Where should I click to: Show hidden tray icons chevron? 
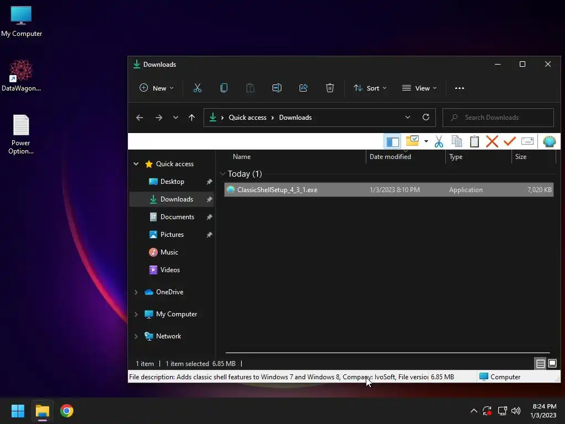pos(474,411)
